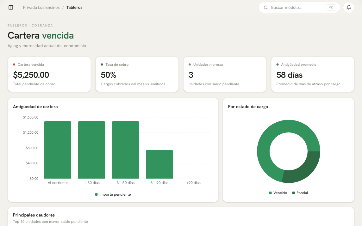This screenshot has width=362, height=226.
Task: Click the red dot beside Cartera vencida
Action: pyautogui.click(x=14, y=64)
